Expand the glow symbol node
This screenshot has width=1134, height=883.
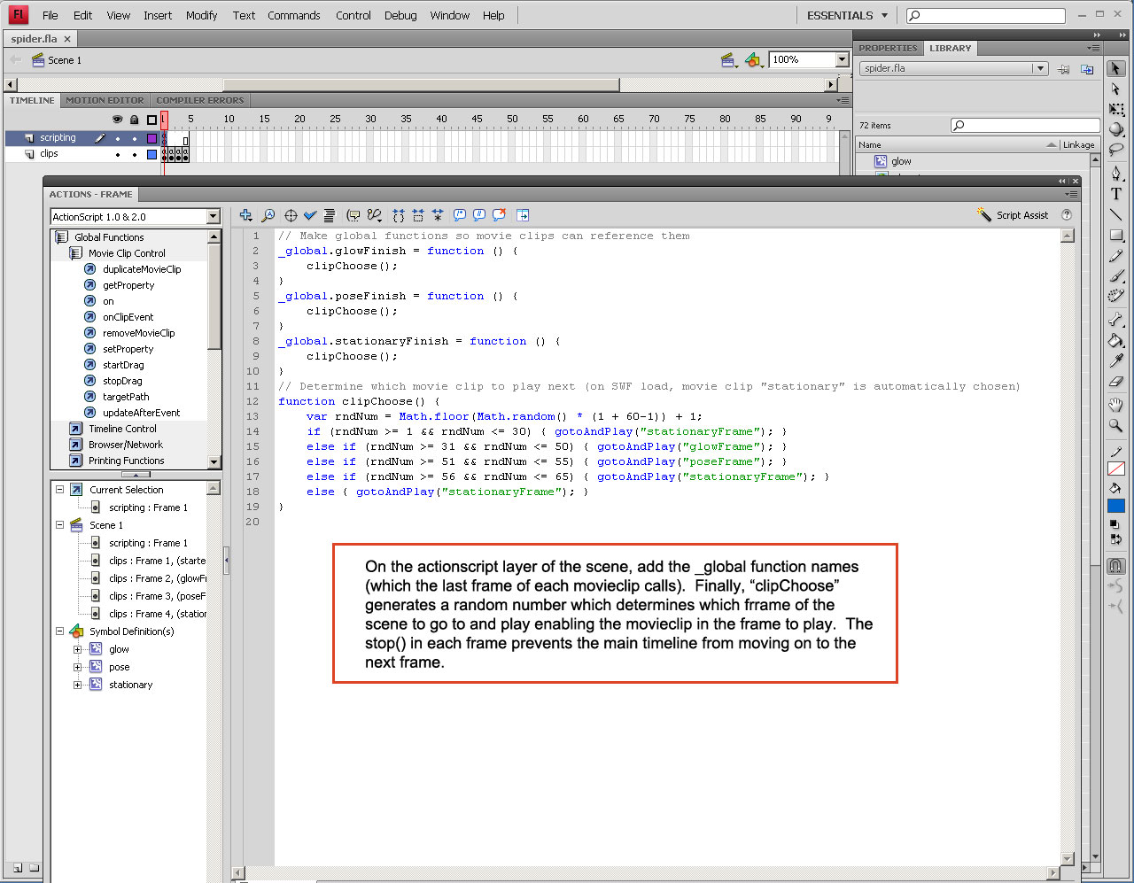click(78, 649)
